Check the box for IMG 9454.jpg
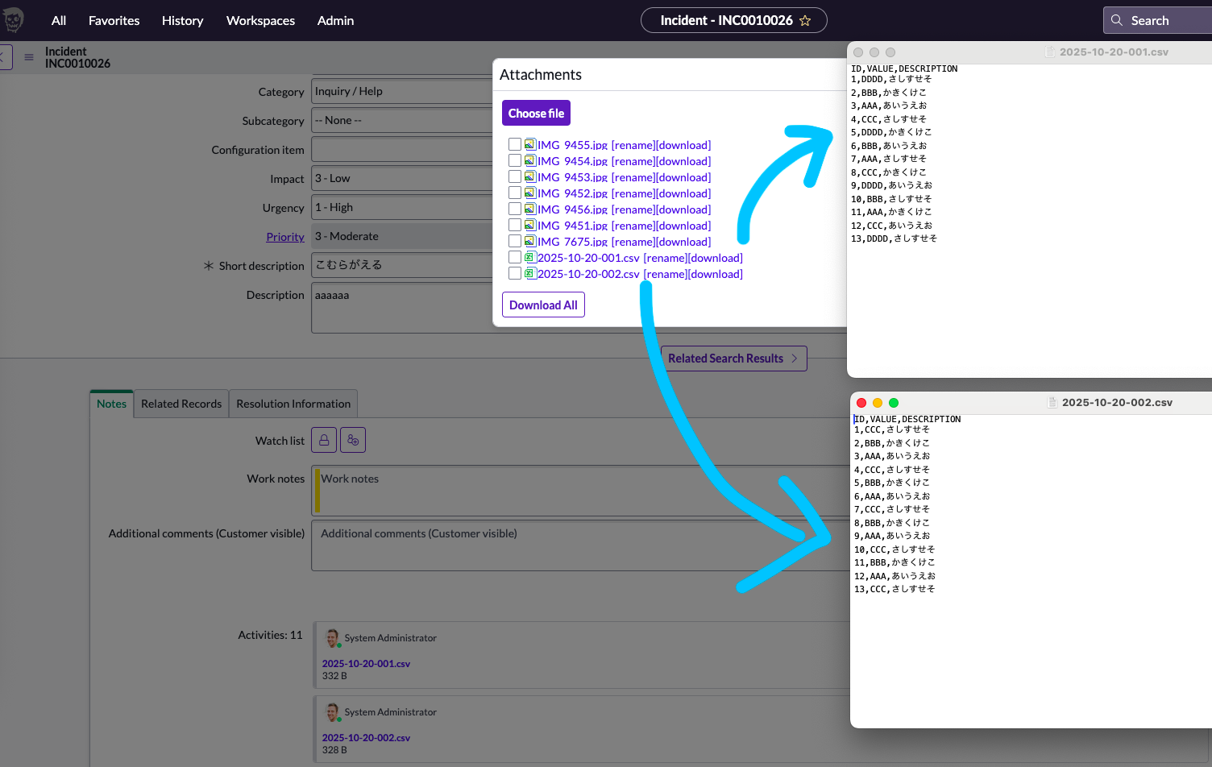The height and width of the screenshot is (767, 1212). [x=515, y=160]
